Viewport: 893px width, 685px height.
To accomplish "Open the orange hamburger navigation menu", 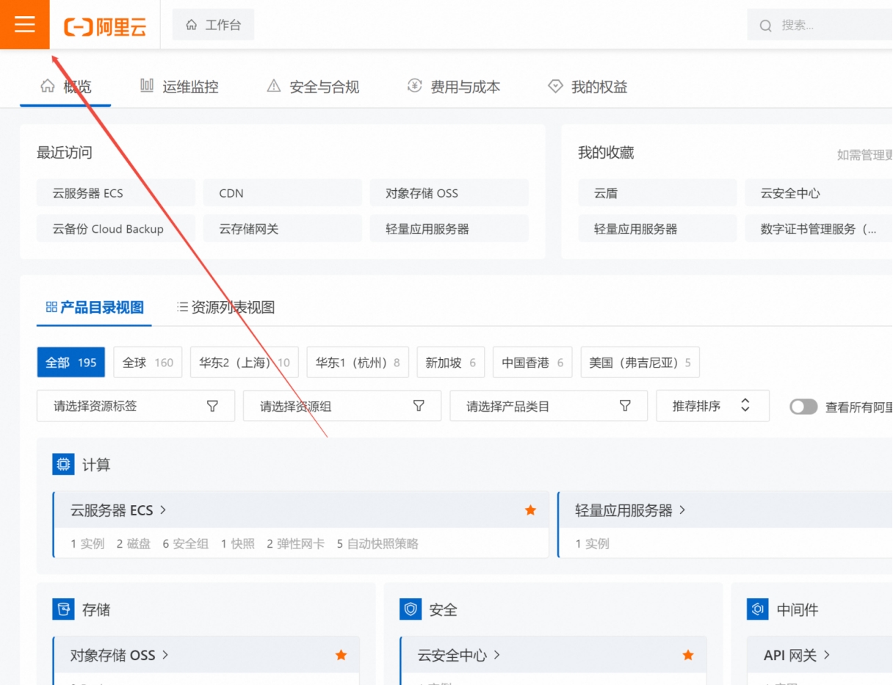I will point(24,24).
